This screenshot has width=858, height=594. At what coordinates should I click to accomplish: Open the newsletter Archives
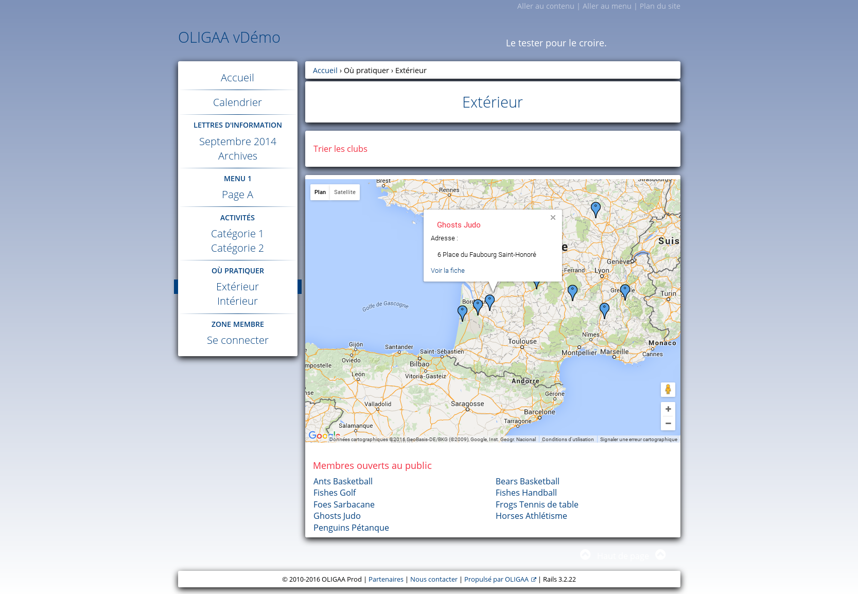pyautogui.click(x=238, y=156)
